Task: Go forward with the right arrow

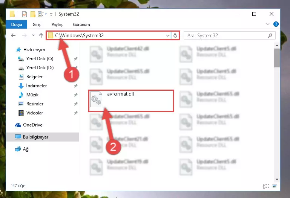Action: coord(24,35)
